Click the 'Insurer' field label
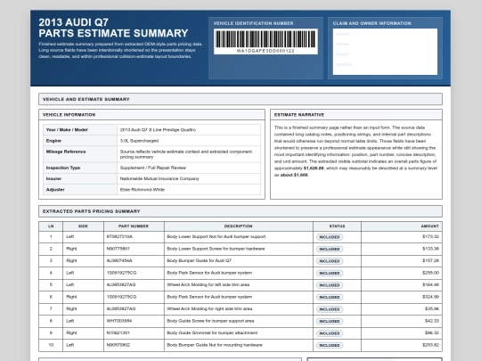The width and height of the screenshot is (481, 361). coord(53,178)
